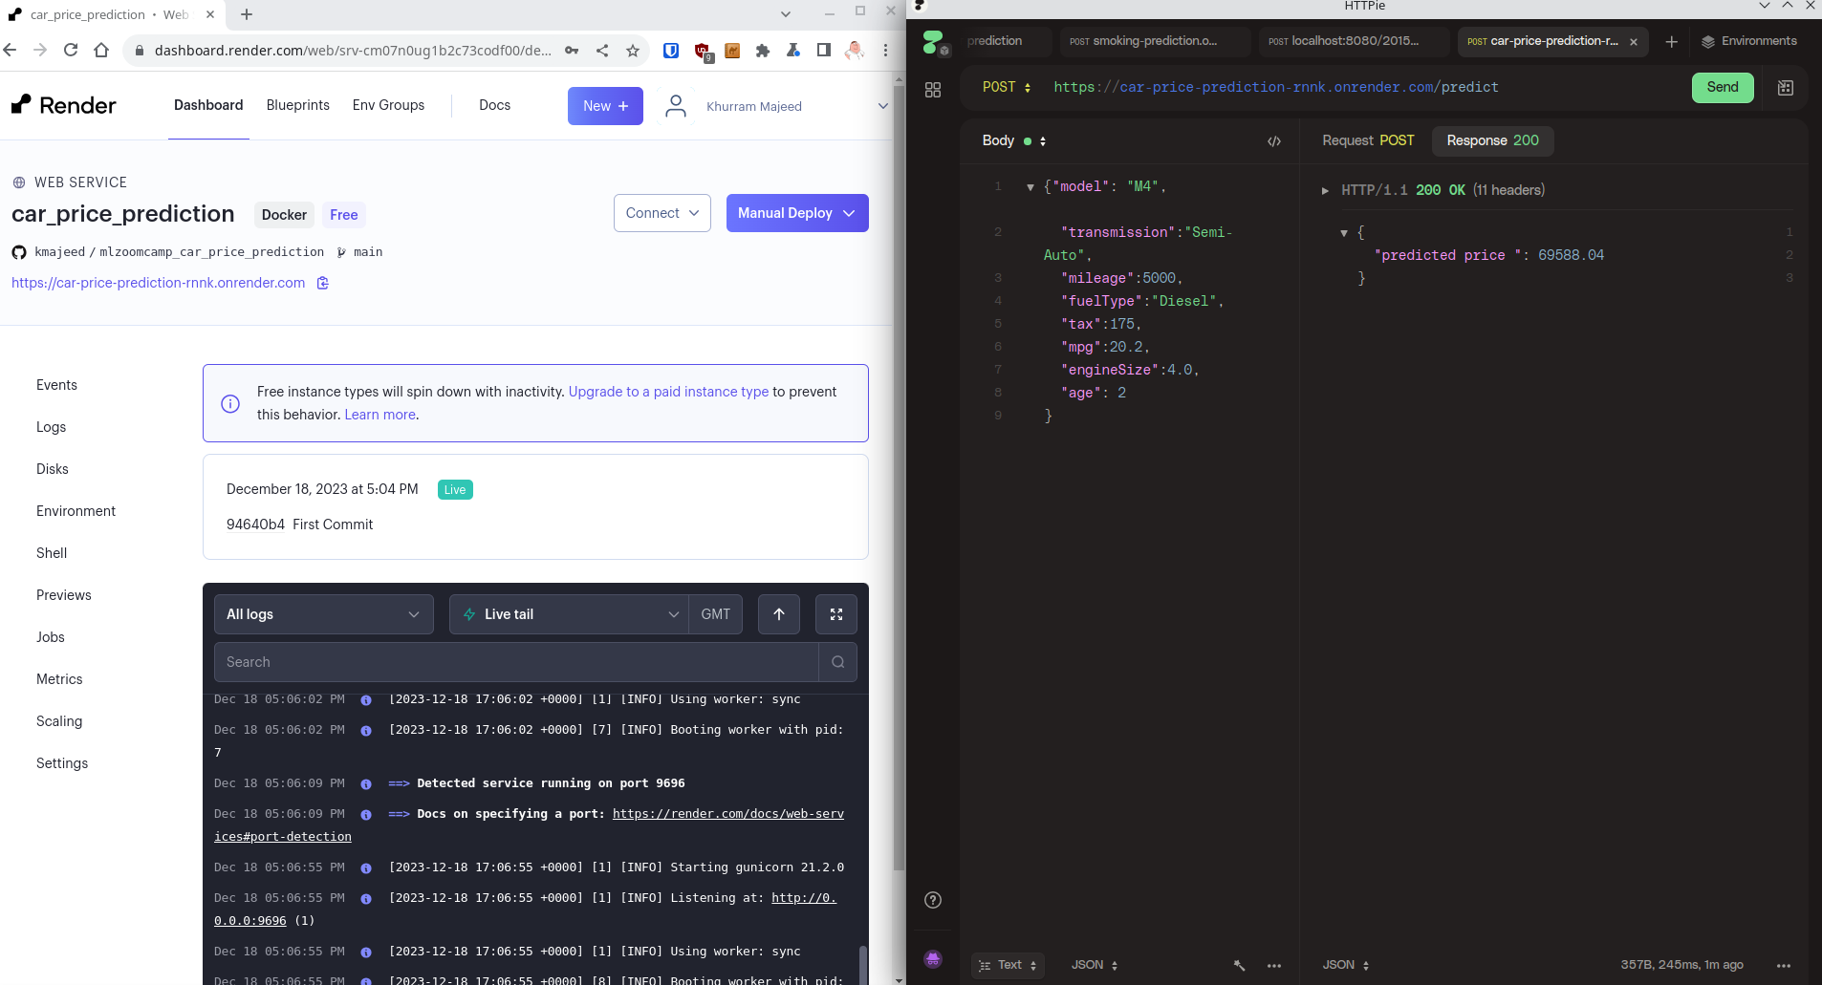
Task: Focus the logs Search field
Action: pos(516,662)
